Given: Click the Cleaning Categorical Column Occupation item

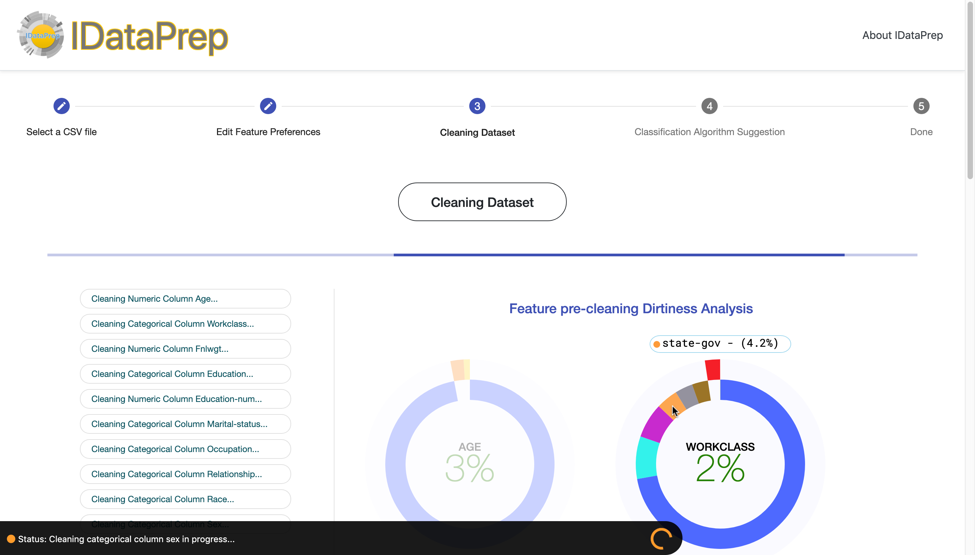Looking at the screenshot, I should tap(185, 449).
